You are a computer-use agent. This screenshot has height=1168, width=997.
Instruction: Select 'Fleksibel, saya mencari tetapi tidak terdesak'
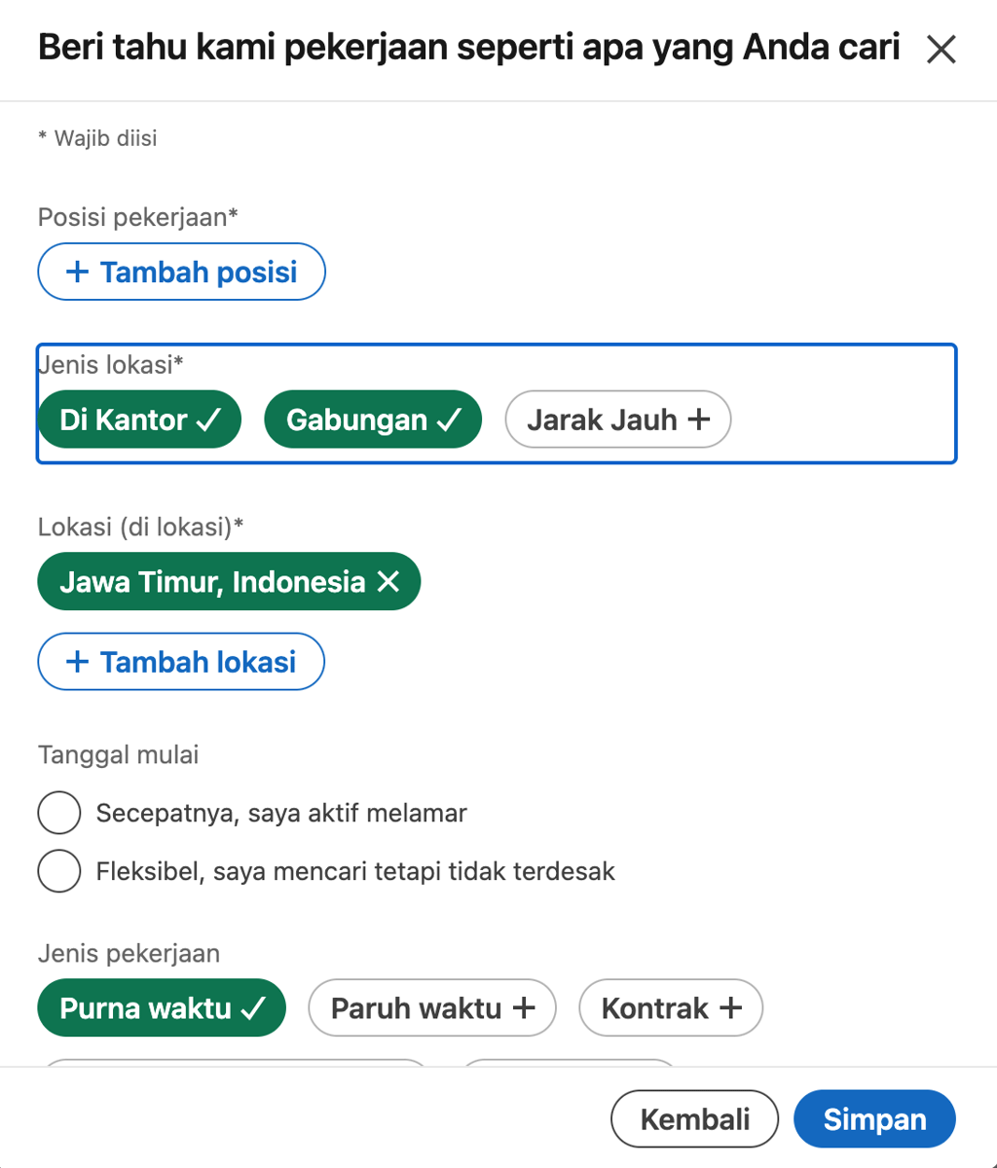pyautogui.click(x=59, y=871)
